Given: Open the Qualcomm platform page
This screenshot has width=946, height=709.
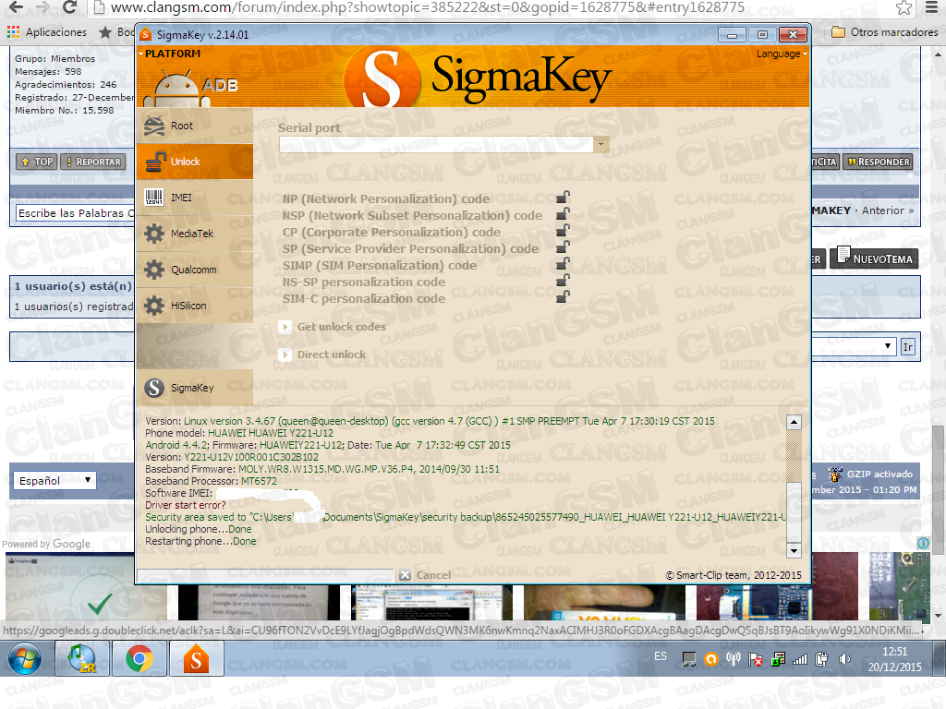Looking at the screenshot, I should pyautogui.click(x=194, y=270).
